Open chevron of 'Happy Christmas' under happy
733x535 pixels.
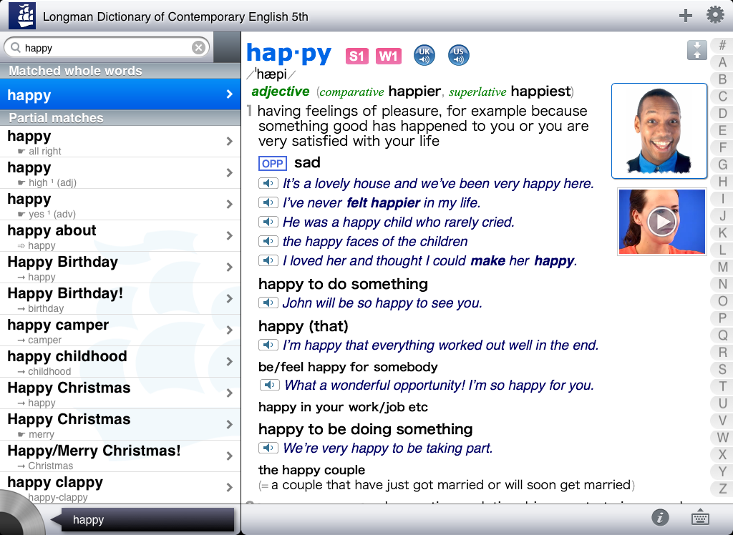click(x=230, y=393)
